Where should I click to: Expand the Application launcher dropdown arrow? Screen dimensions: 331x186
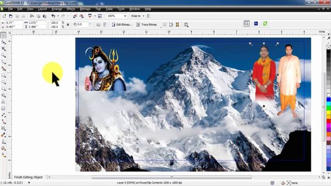[95, 16]
